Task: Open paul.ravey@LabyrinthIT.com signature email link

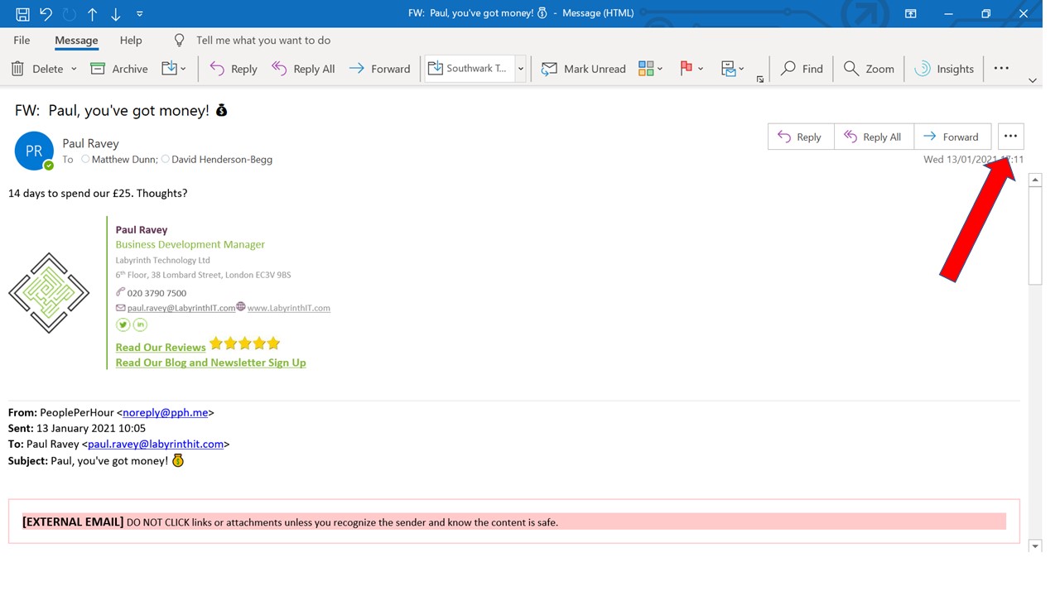Action: [181, 308]
